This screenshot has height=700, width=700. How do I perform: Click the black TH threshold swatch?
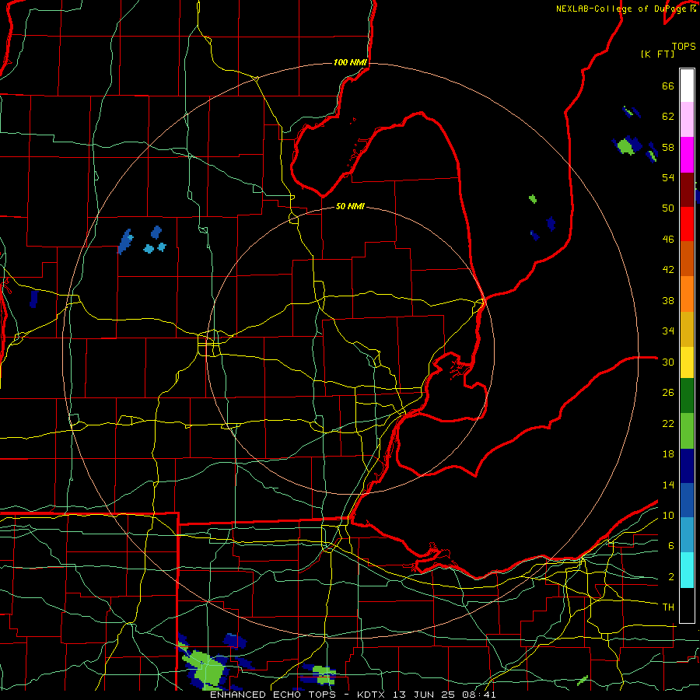[x=687, y=605]
